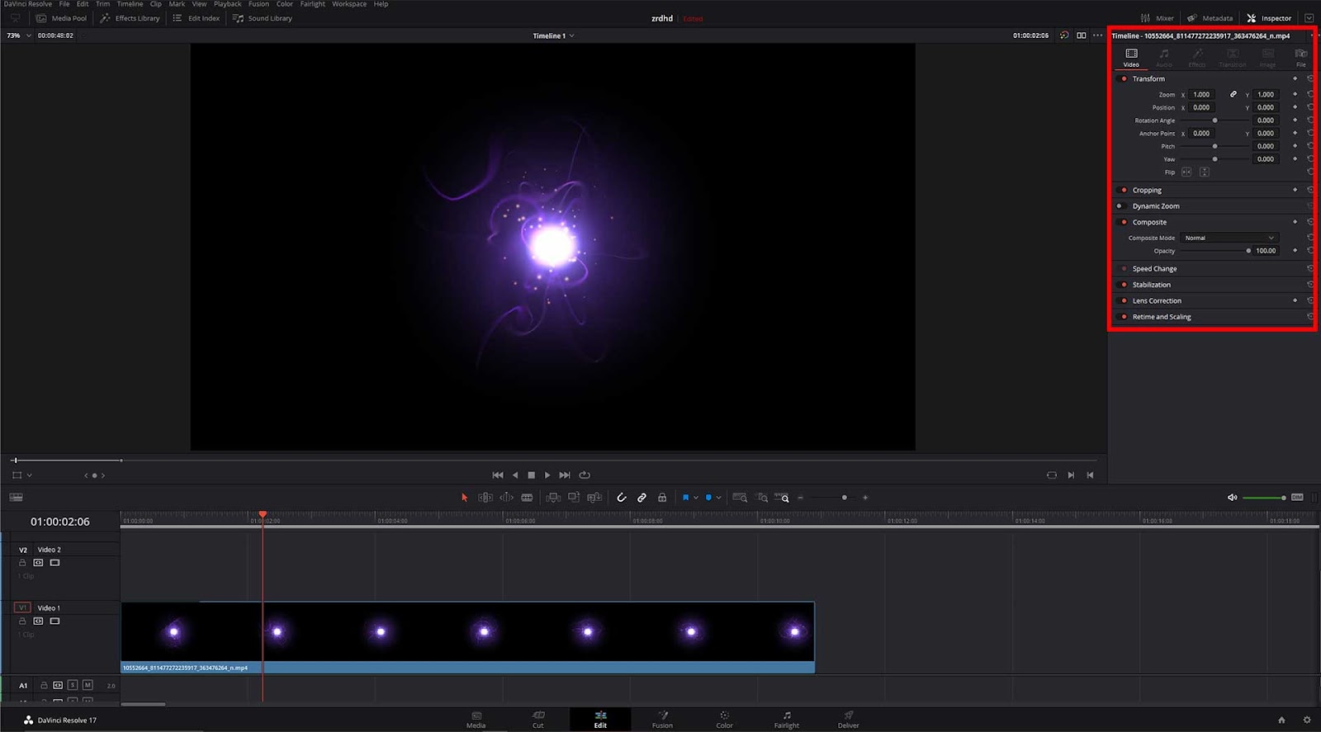Expand the Retime and Scaling section
This screenshot has height=732, width=1321.
[1162, 317]
